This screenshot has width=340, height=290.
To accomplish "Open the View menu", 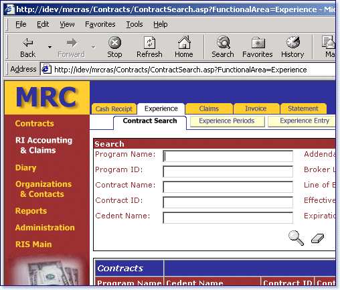I will pos(67,24).
